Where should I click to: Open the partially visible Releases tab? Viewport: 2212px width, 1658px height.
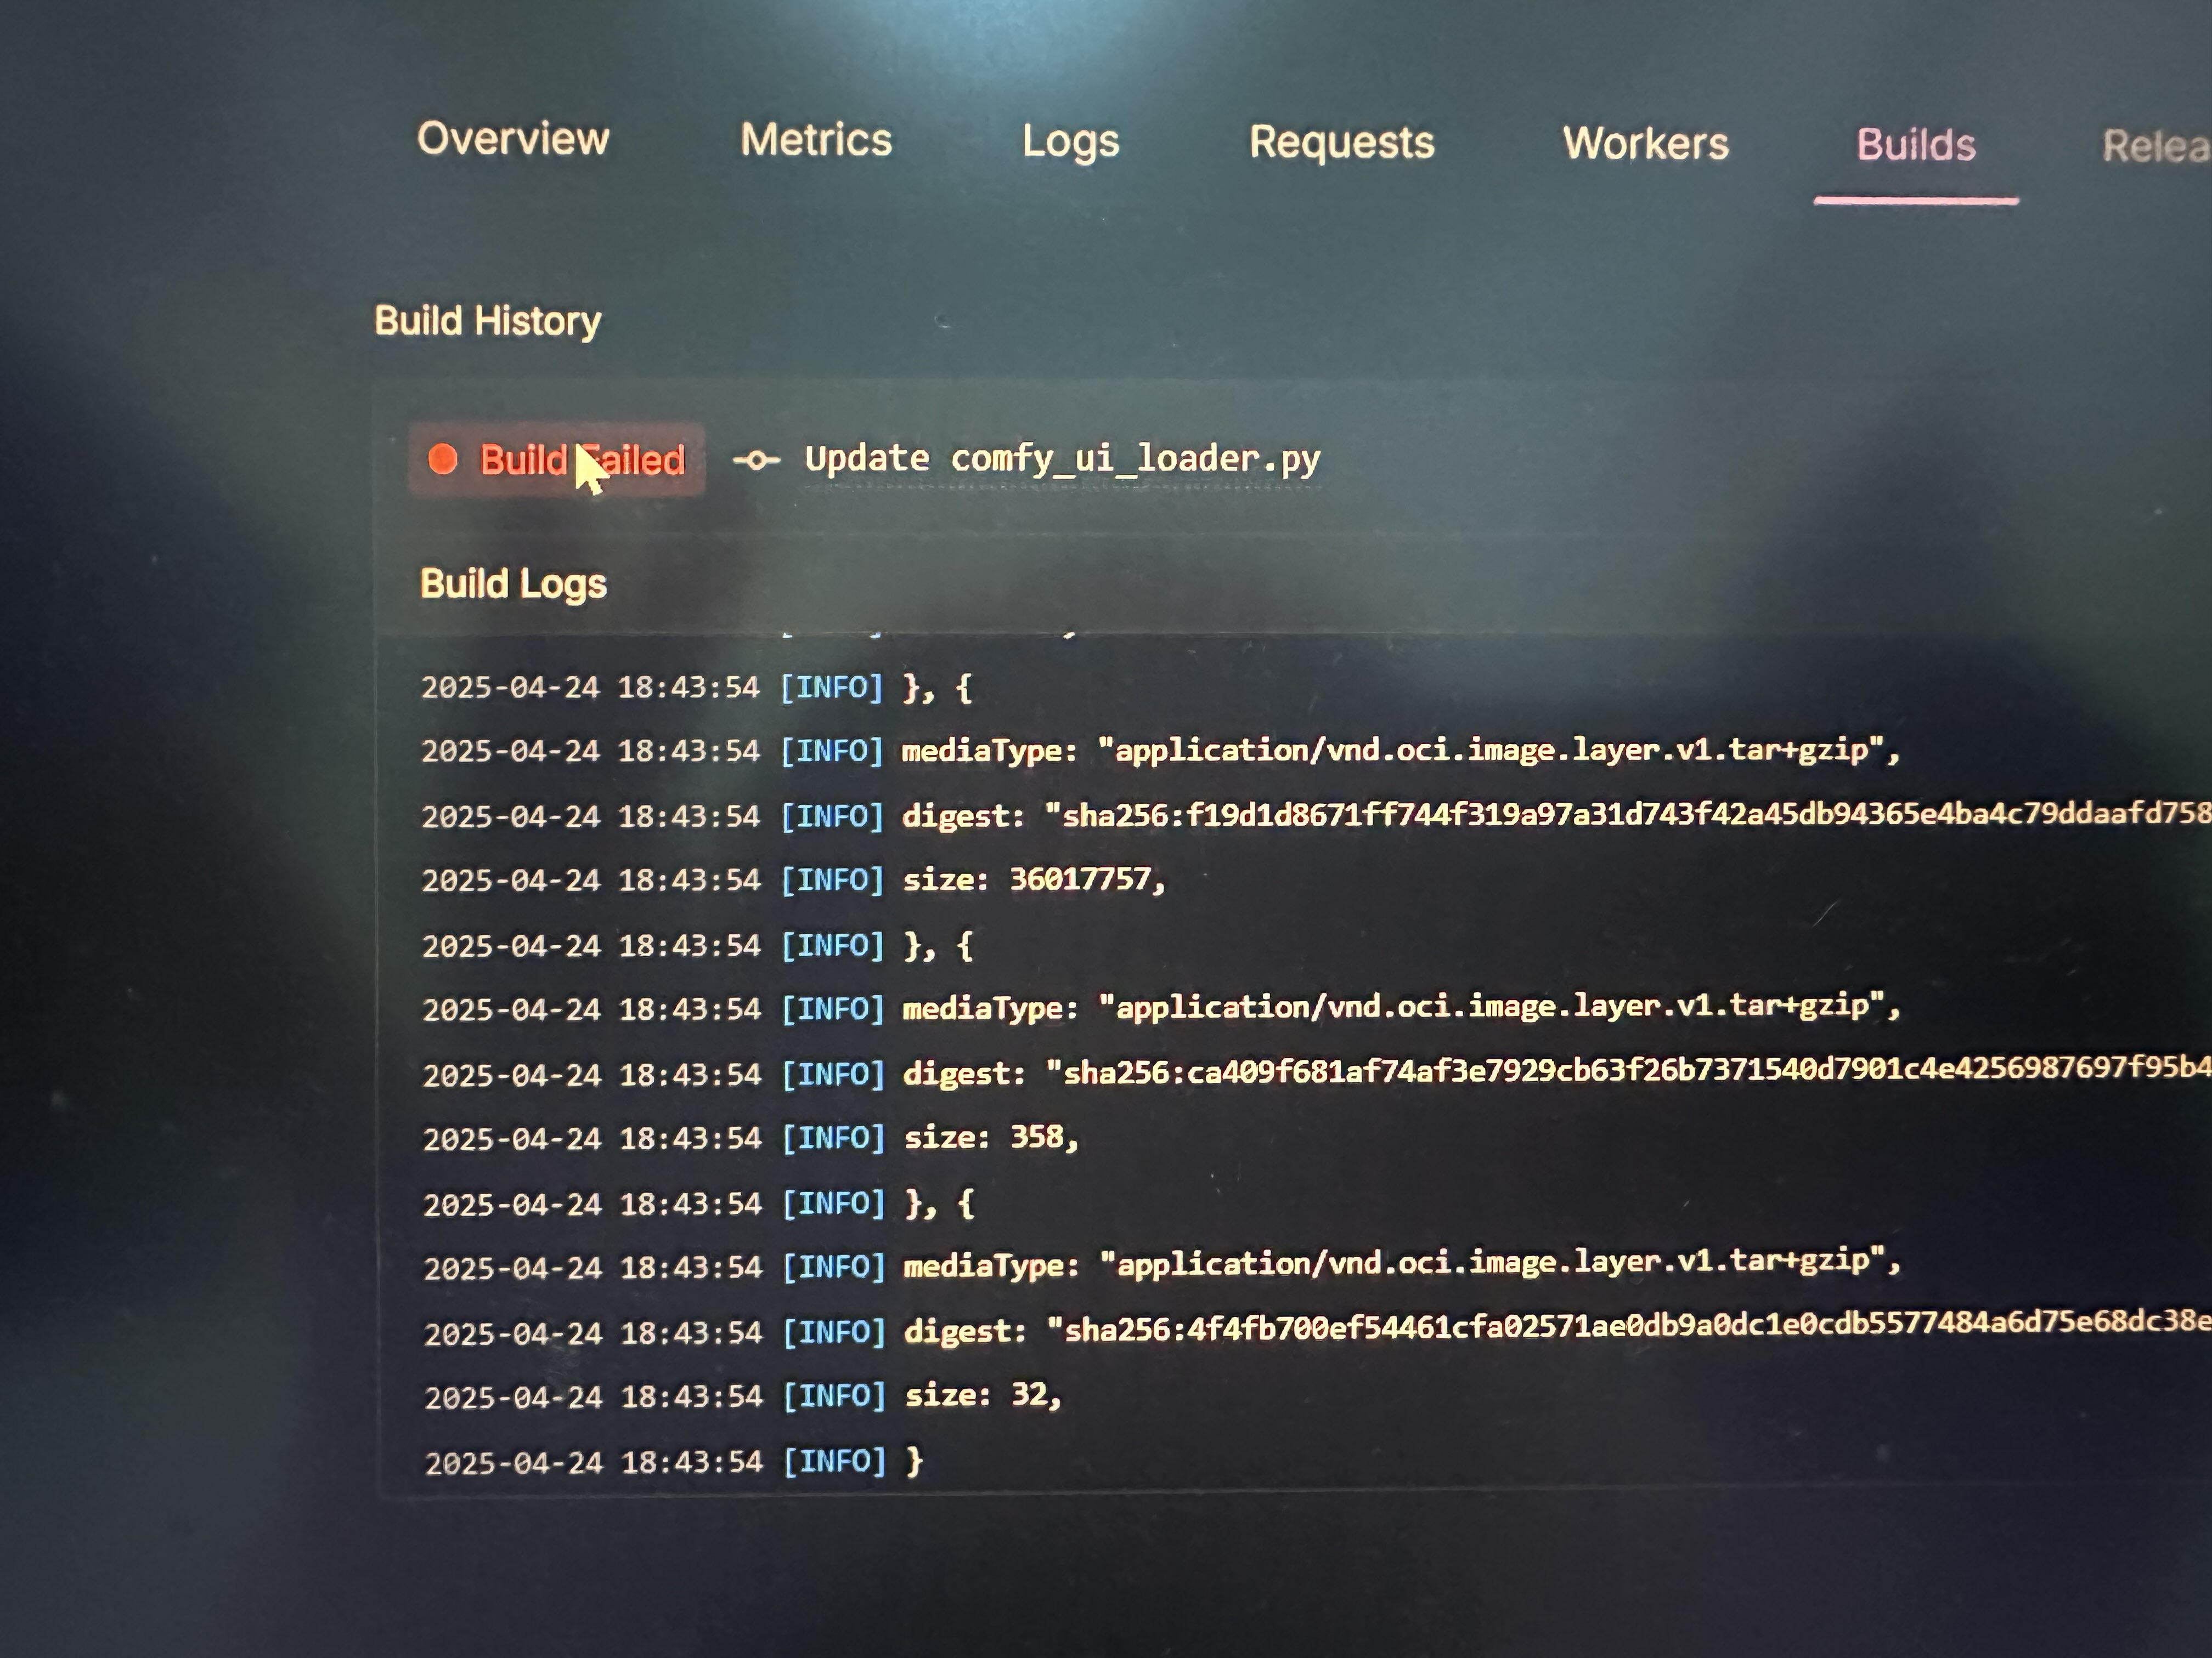click(2155, 147)
